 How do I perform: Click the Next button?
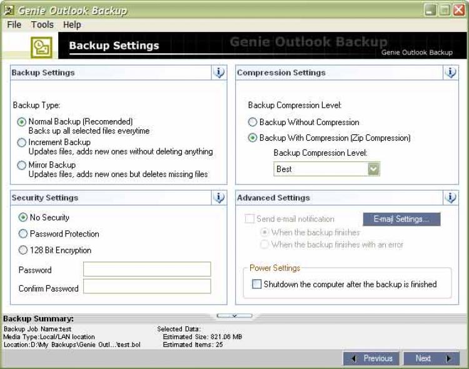pos(433,358)
